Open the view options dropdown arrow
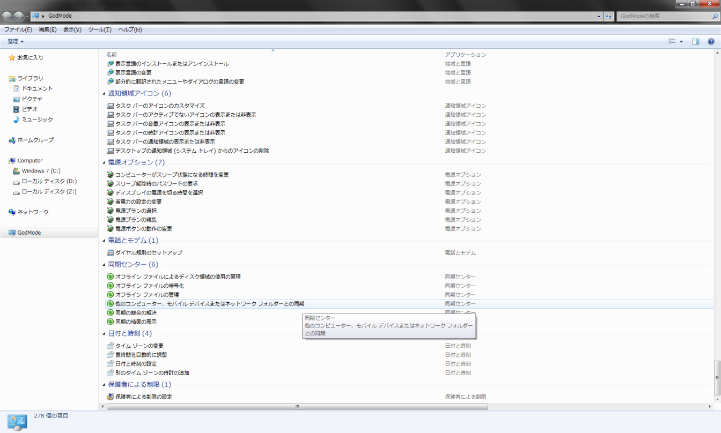The height and width of the screenshot is (433, 721). [x=681, y=41]
